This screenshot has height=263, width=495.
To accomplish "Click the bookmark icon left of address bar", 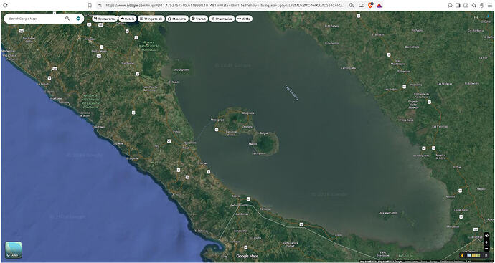I will click(90, 5).
